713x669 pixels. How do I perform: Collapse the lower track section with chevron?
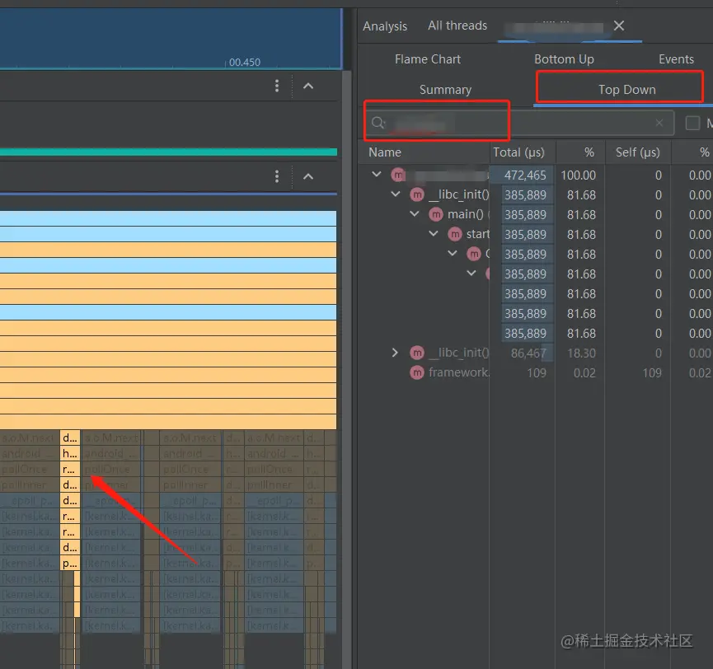pos(308,176)
